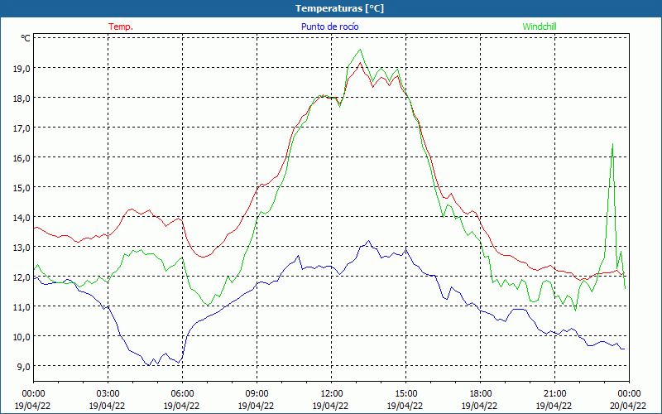Click the 14,0 y-axis value
The width and height of the screenshot is (662, 414).
23,217
